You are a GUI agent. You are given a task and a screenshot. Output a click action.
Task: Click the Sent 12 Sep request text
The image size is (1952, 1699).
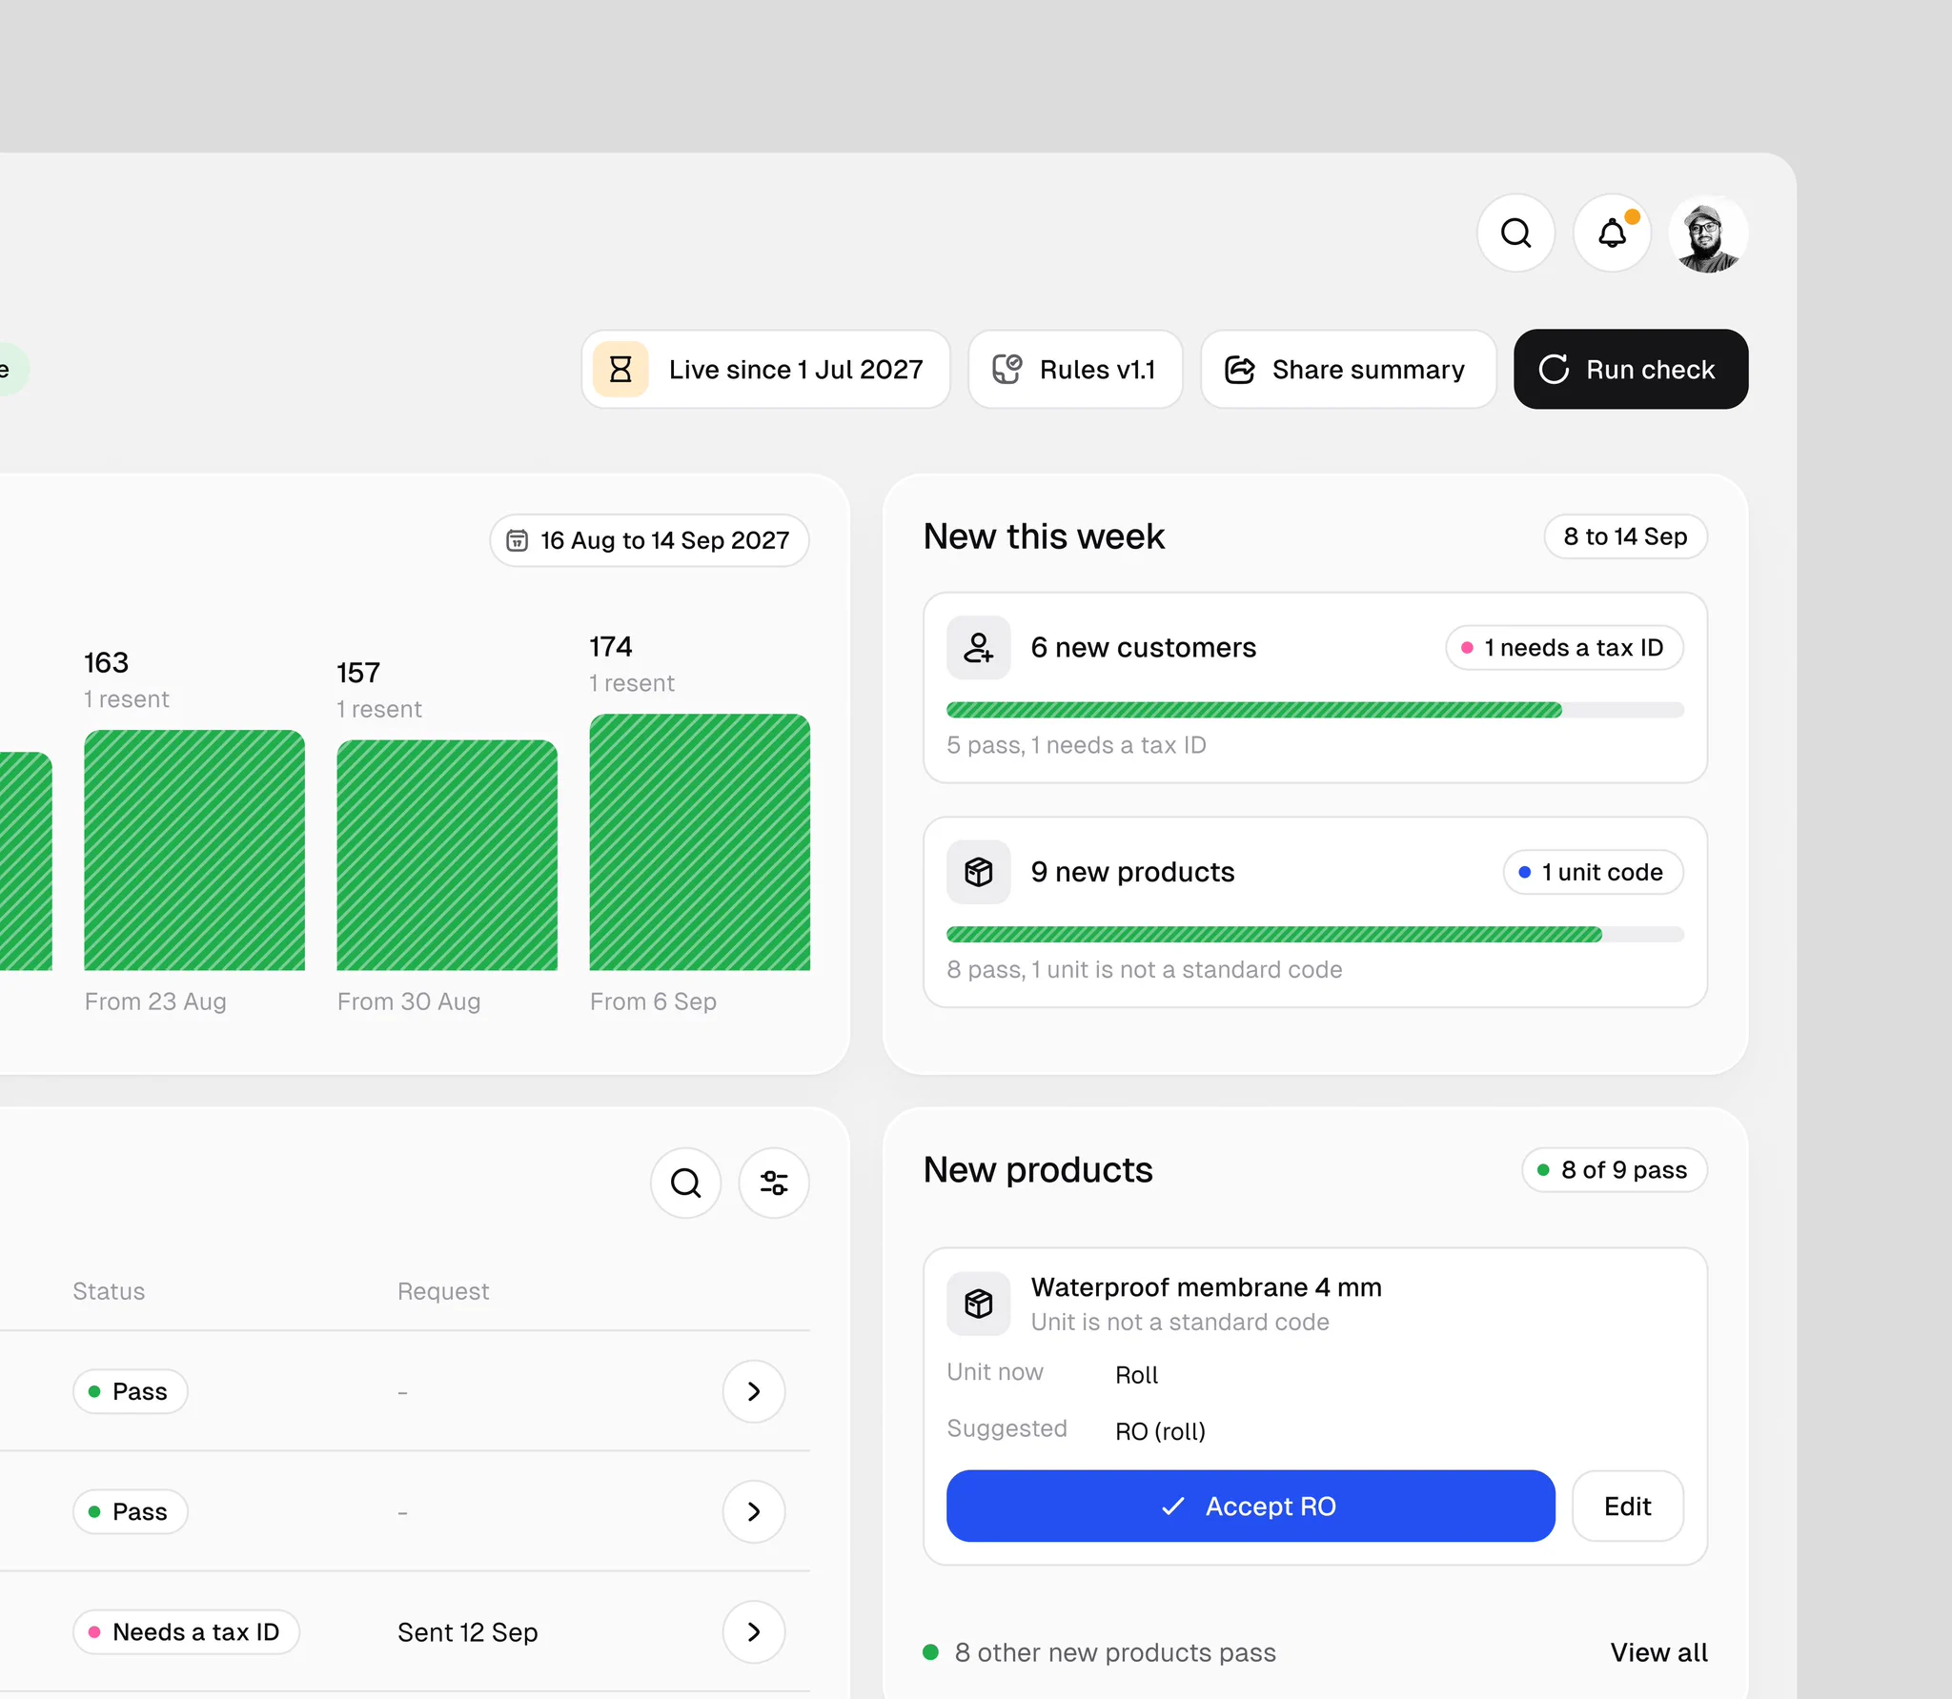pyautogui.click(x=468, y=1632)
